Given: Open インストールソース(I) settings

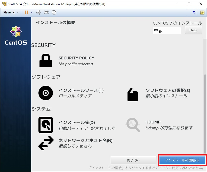Looking at the screenshot, I should pos(81,90).
